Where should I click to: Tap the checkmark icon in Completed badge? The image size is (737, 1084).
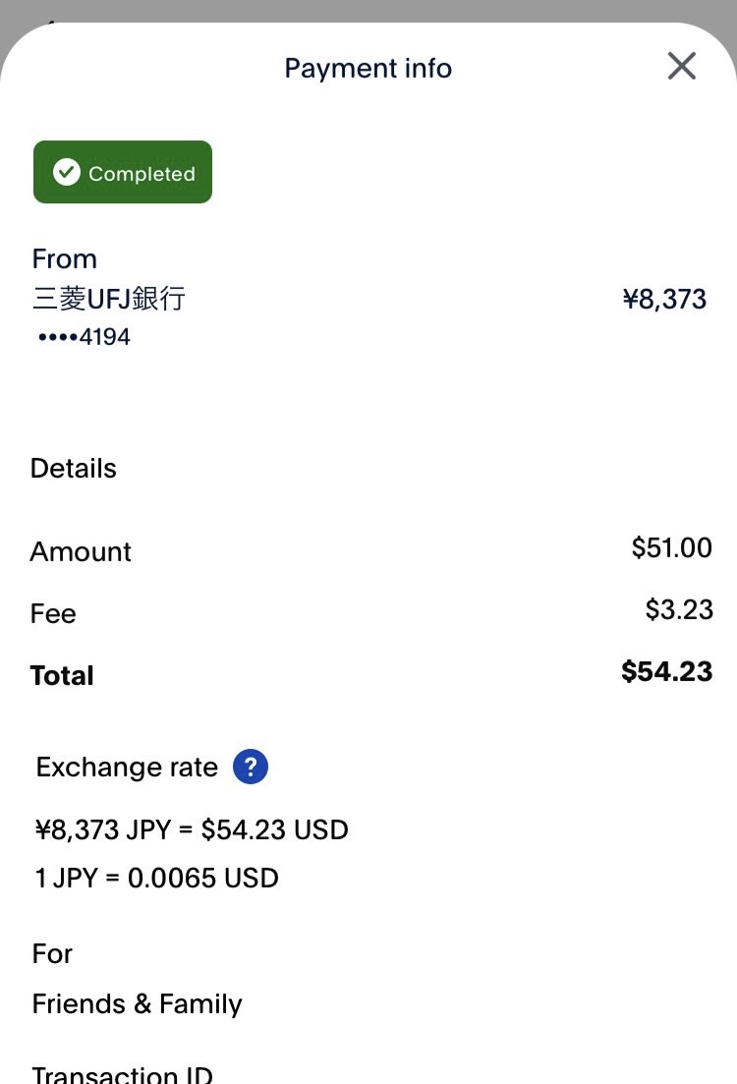coord(66,173)
